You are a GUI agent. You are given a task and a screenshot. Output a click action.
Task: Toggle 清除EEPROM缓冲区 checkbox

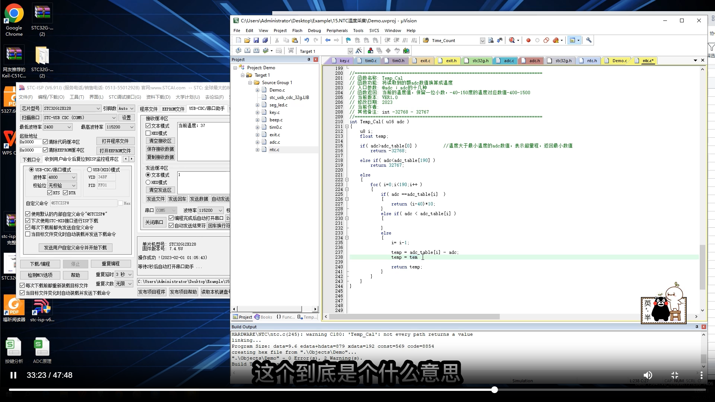point(45,150)
